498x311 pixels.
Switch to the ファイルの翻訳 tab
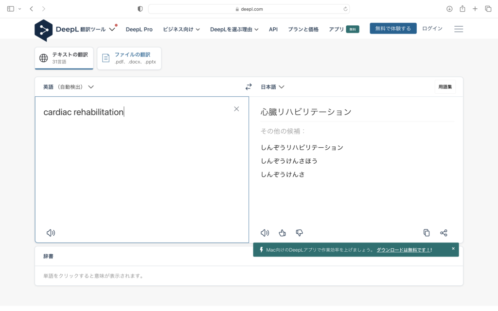pos(129,58)
